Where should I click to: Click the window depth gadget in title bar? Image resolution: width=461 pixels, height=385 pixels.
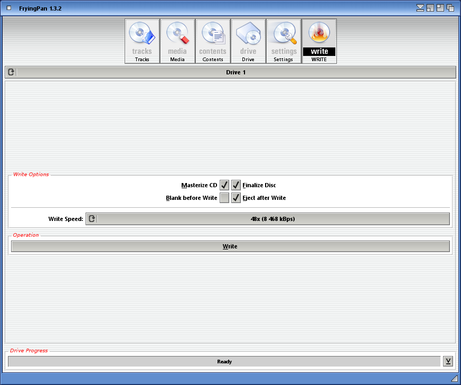point(450,8)
